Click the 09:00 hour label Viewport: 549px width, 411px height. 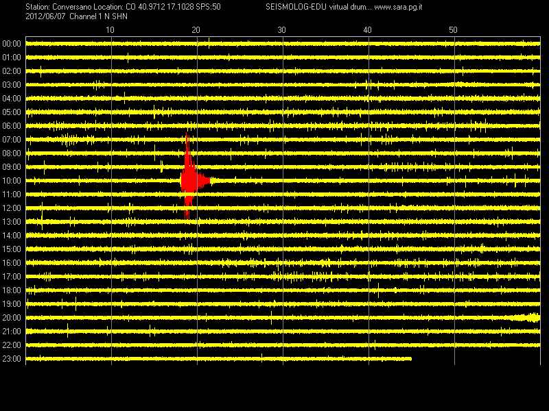click(x=12, y=167)
